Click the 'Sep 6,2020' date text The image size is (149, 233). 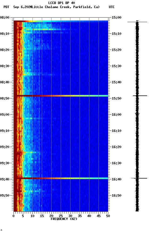[23, 7]
